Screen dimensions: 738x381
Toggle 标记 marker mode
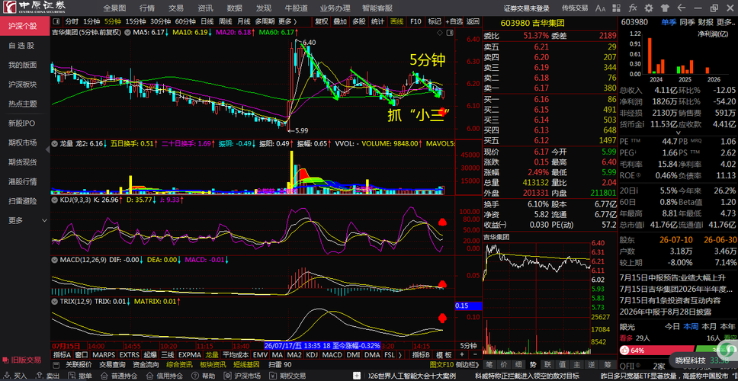434,21
